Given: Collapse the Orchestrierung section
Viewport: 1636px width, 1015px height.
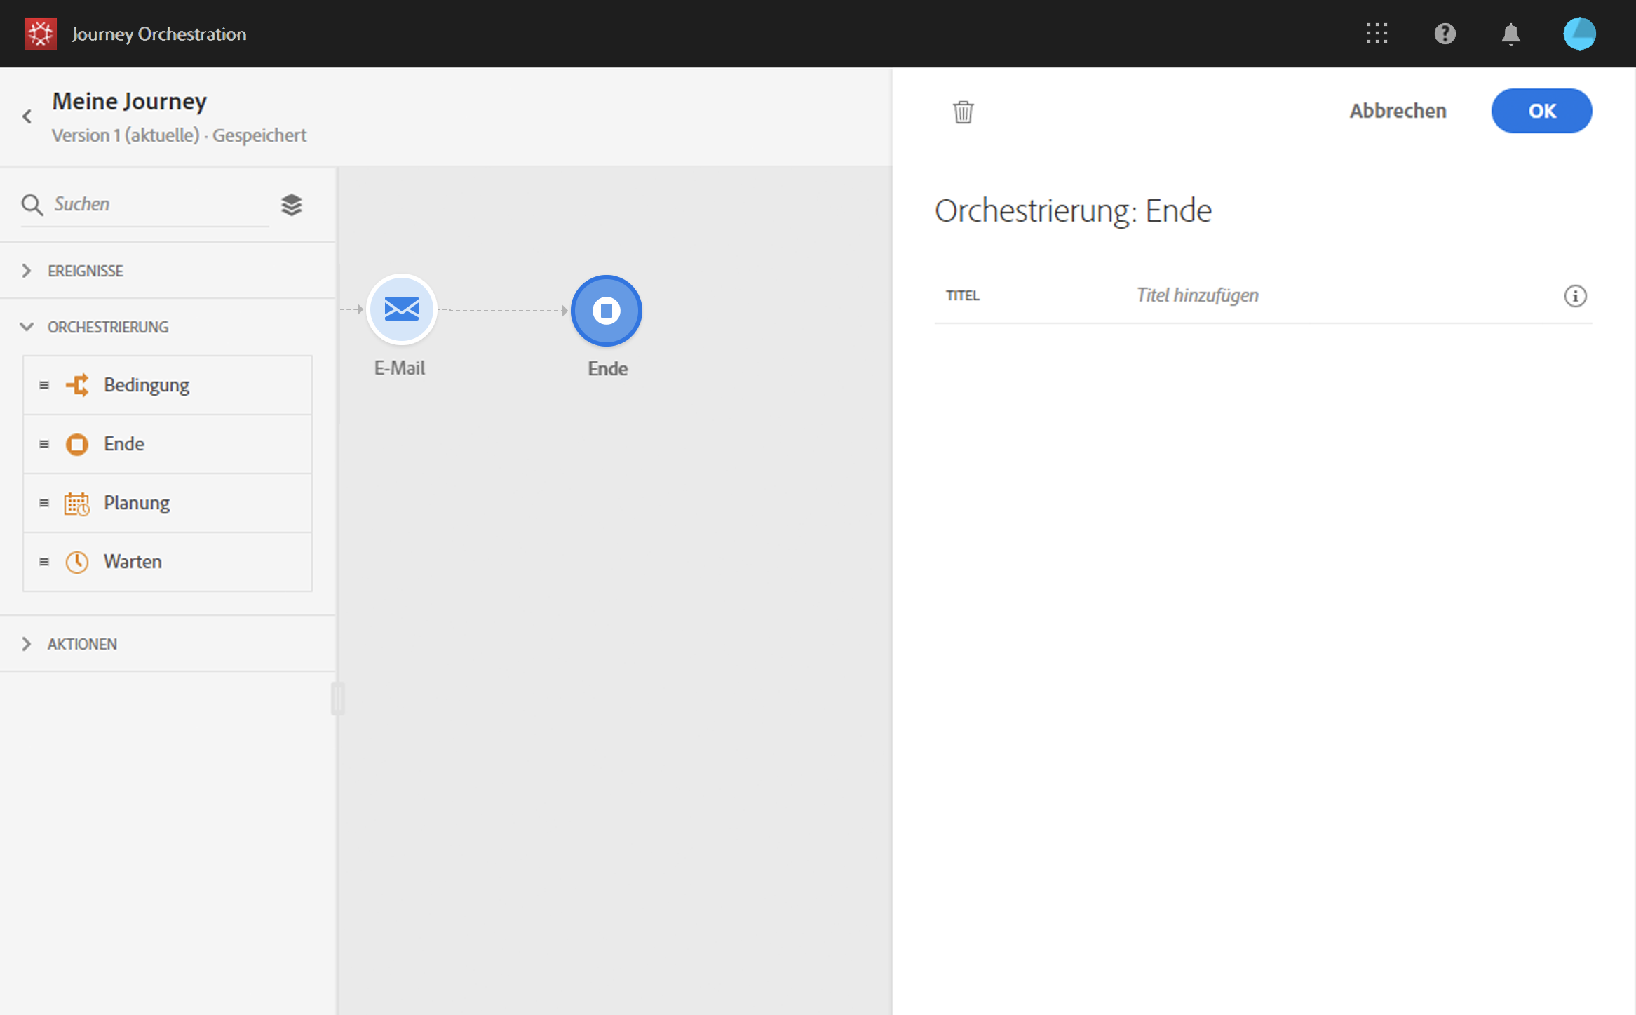Looking at the screenshot, I should point(108,327).
